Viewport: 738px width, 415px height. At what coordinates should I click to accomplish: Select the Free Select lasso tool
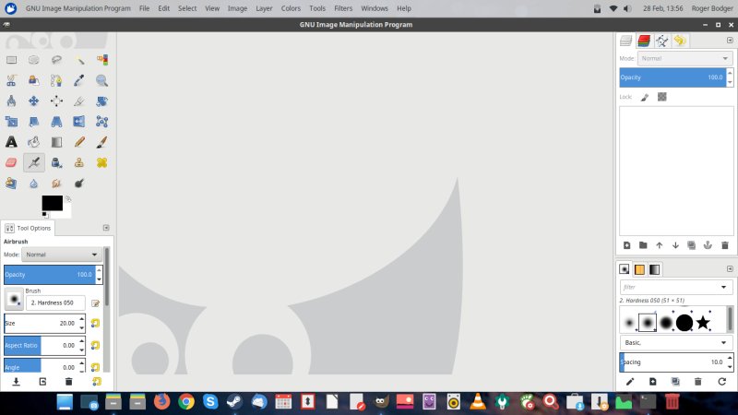point(56,60)
